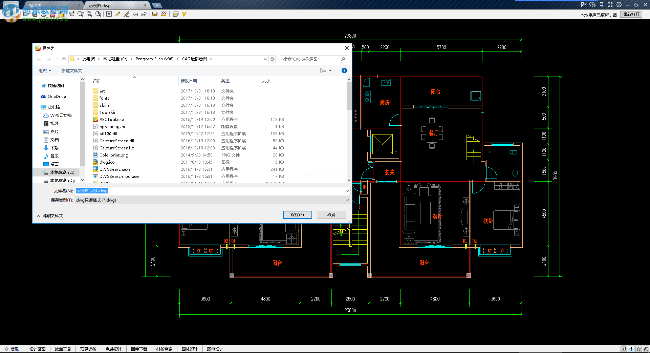Open the view options dropdown arrow
Screen dimensions: 650x353
[330, 70]
